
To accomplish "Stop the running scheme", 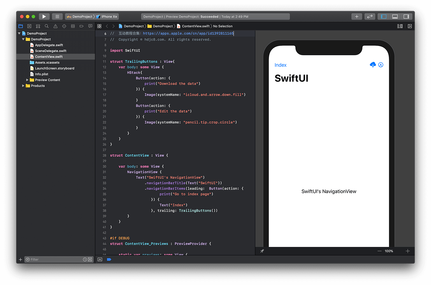I will pos(57,17).
